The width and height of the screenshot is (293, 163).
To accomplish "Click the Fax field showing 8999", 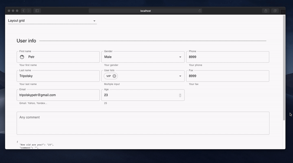I will [x=227, y=76].
